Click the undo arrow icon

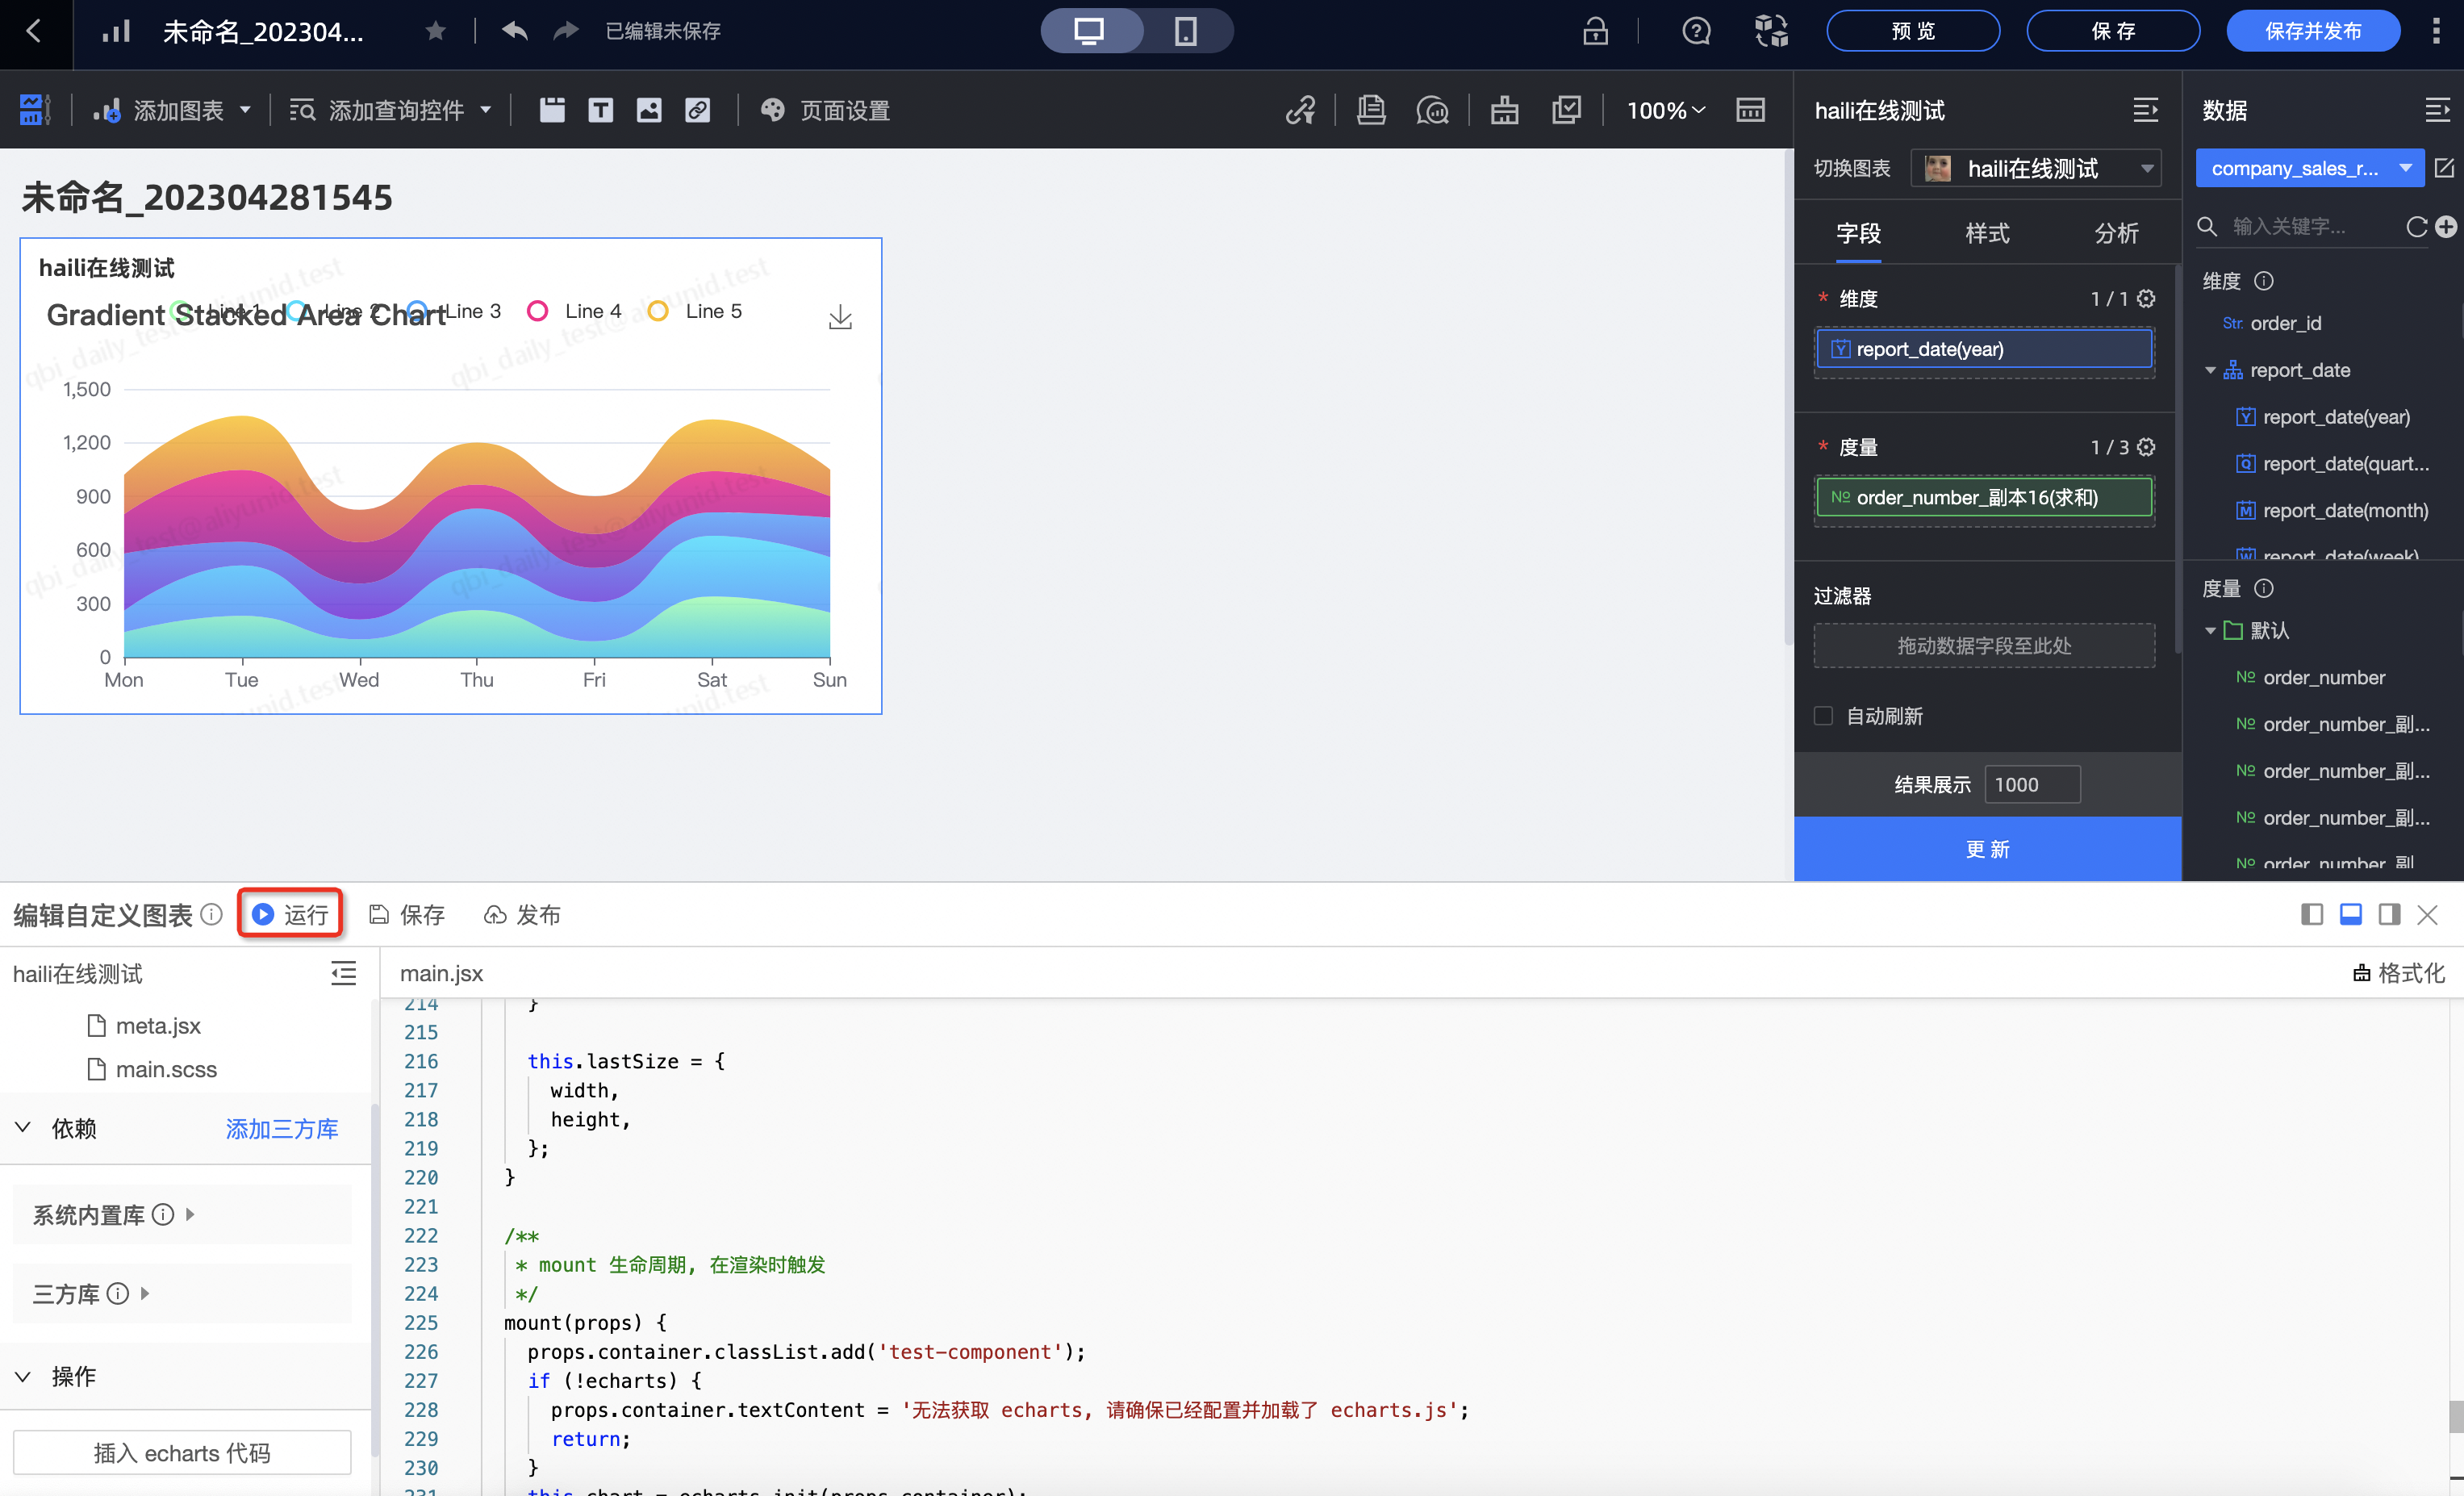(515, 31)
